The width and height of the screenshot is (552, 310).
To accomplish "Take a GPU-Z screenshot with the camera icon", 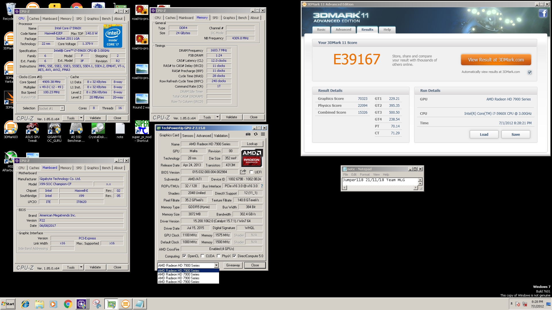I will pos(248,134).
